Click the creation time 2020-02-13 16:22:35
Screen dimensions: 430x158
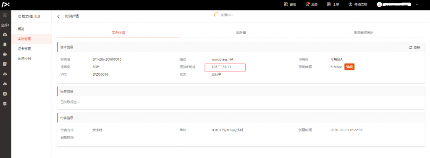coord(346,130)
